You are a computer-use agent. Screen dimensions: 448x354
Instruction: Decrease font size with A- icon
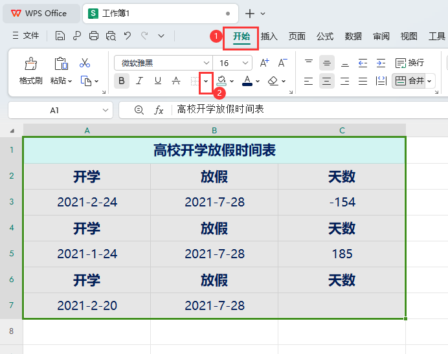[282, 63]
